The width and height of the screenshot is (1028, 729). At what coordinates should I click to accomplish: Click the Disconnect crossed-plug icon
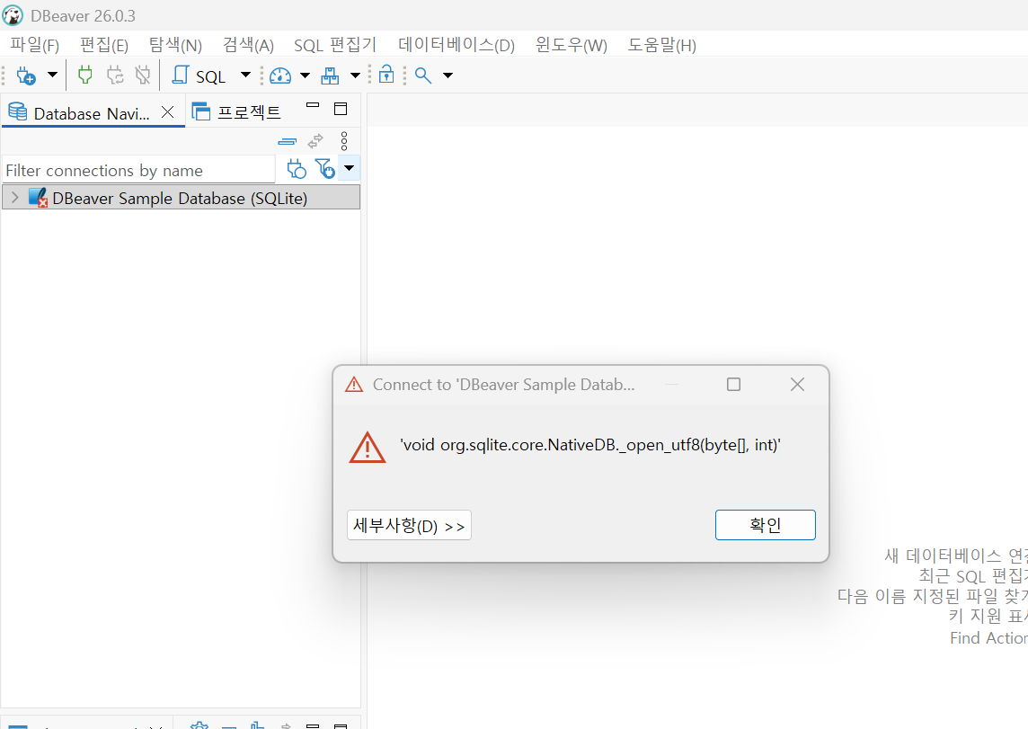tap(143, 75)
